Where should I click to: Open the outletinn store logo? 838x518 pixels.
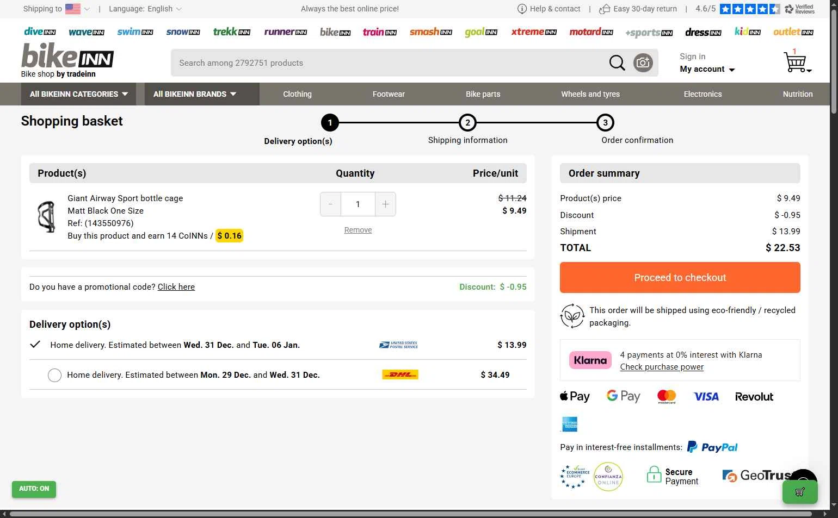click(793, 32)
